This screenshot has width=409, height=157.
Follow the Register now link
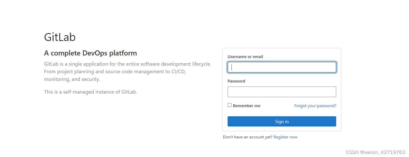285,137
